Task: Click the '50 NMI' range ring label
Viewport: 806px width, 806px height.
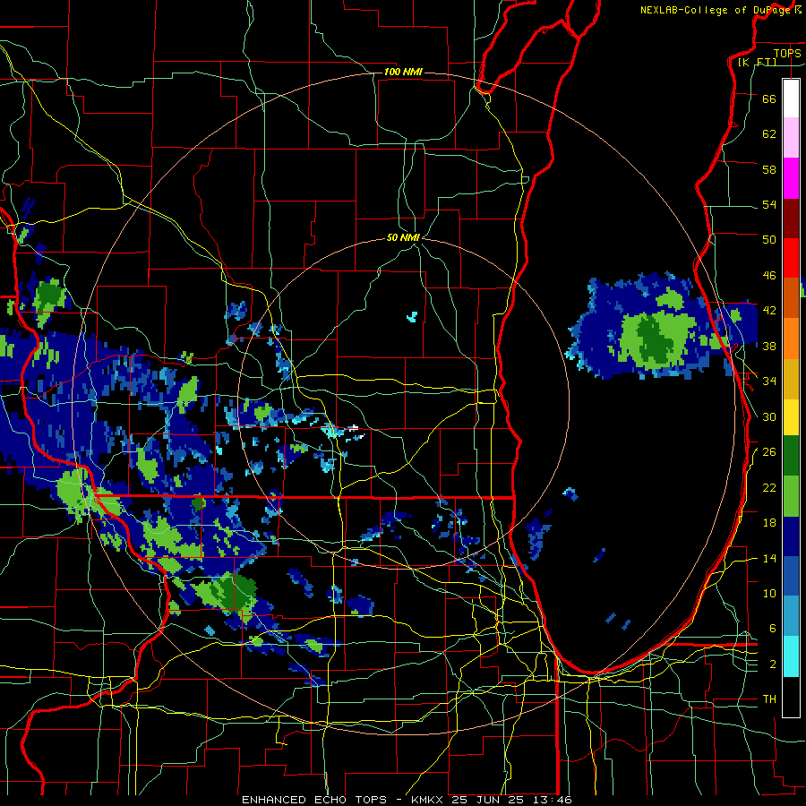Action: click(403, 237)
